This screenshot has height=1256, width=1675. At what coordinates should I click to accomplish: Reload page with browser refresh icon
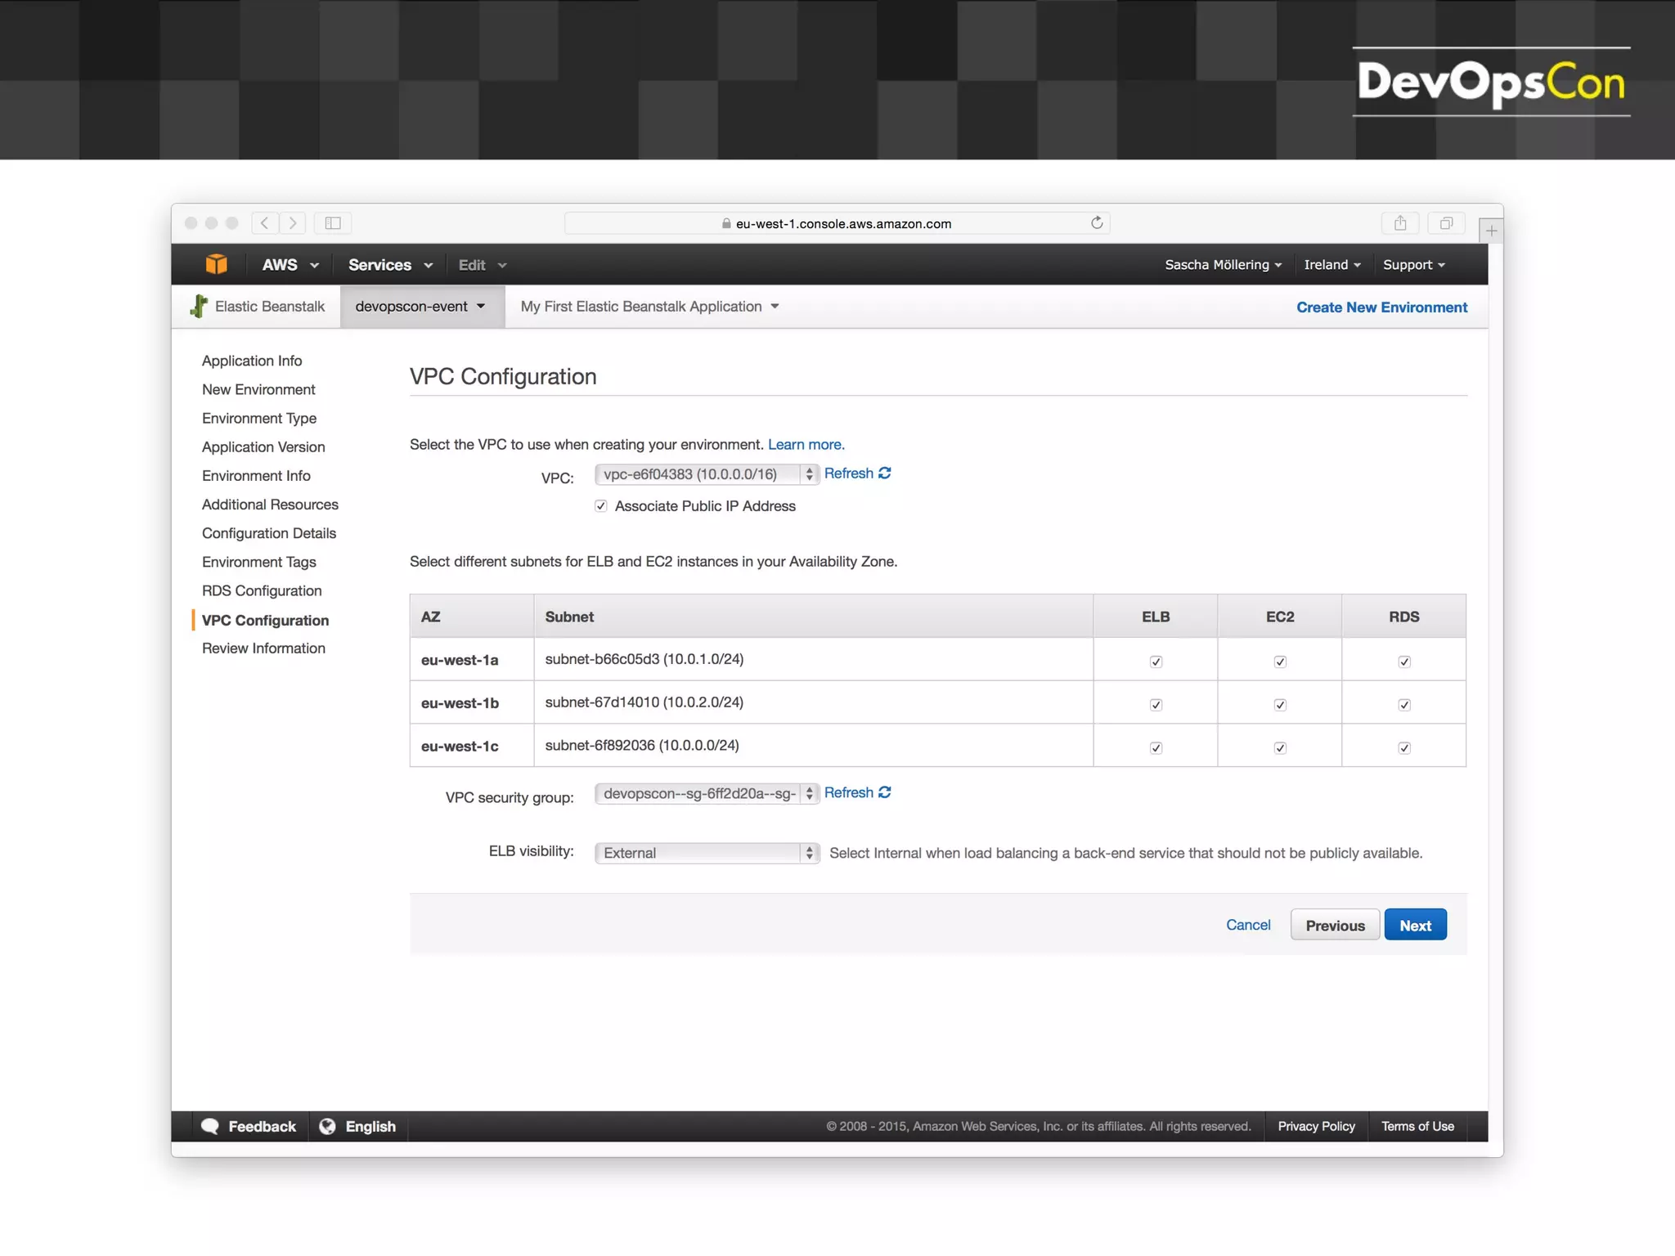[x=1097, y=223]
